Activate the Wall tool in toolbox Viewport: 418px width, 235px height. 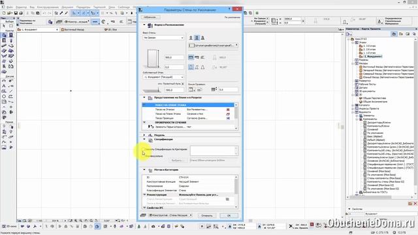click(4, 35)
